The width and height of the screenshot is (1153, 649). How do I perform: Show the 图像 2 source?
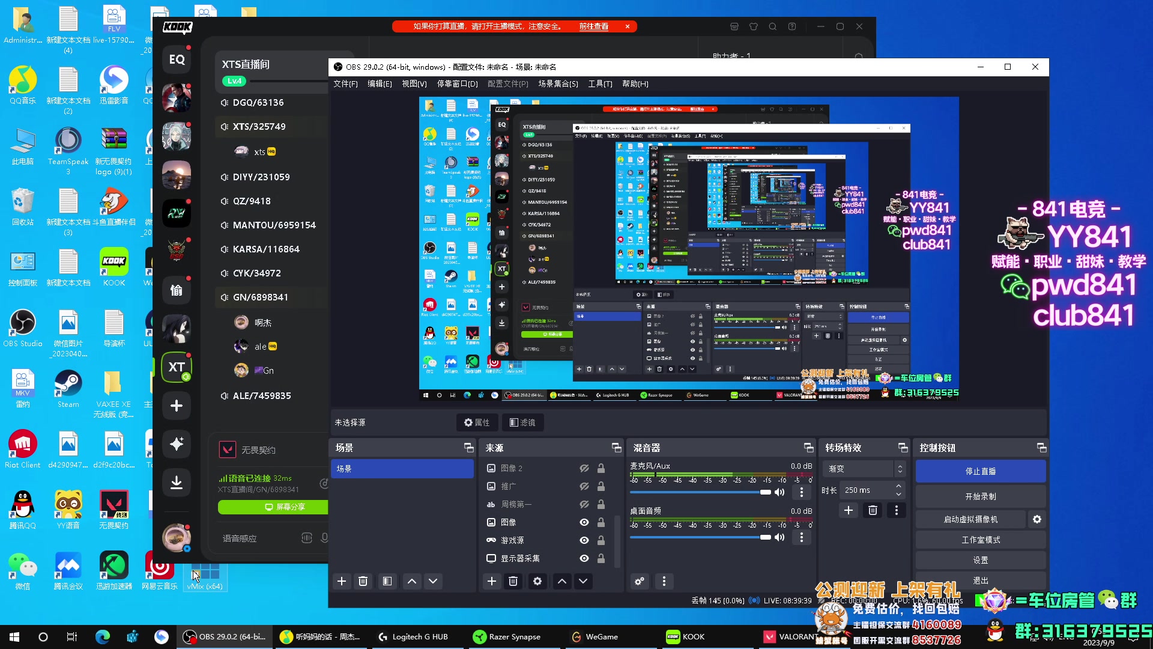(x=584, y=468)
